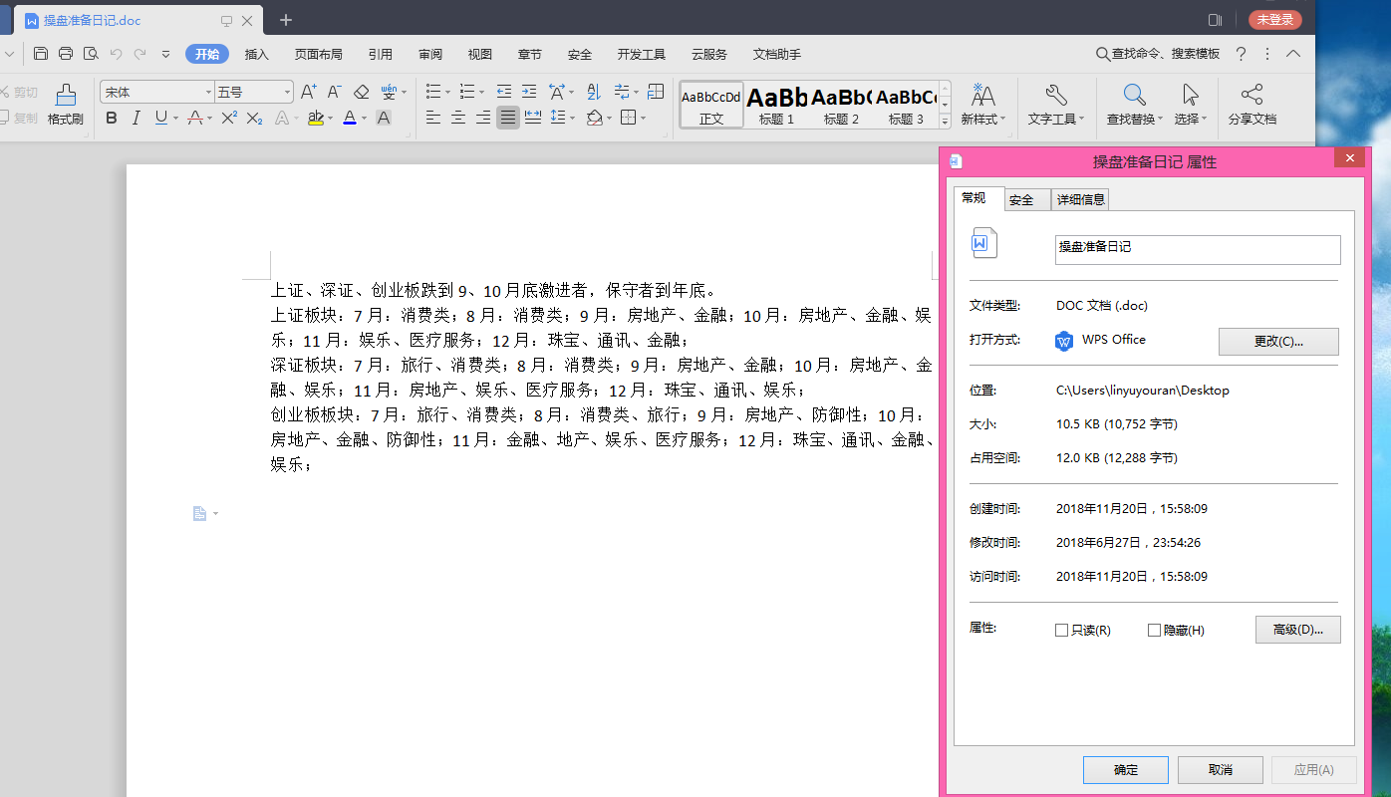Click the Print icon in quick access toolbar

66,54
